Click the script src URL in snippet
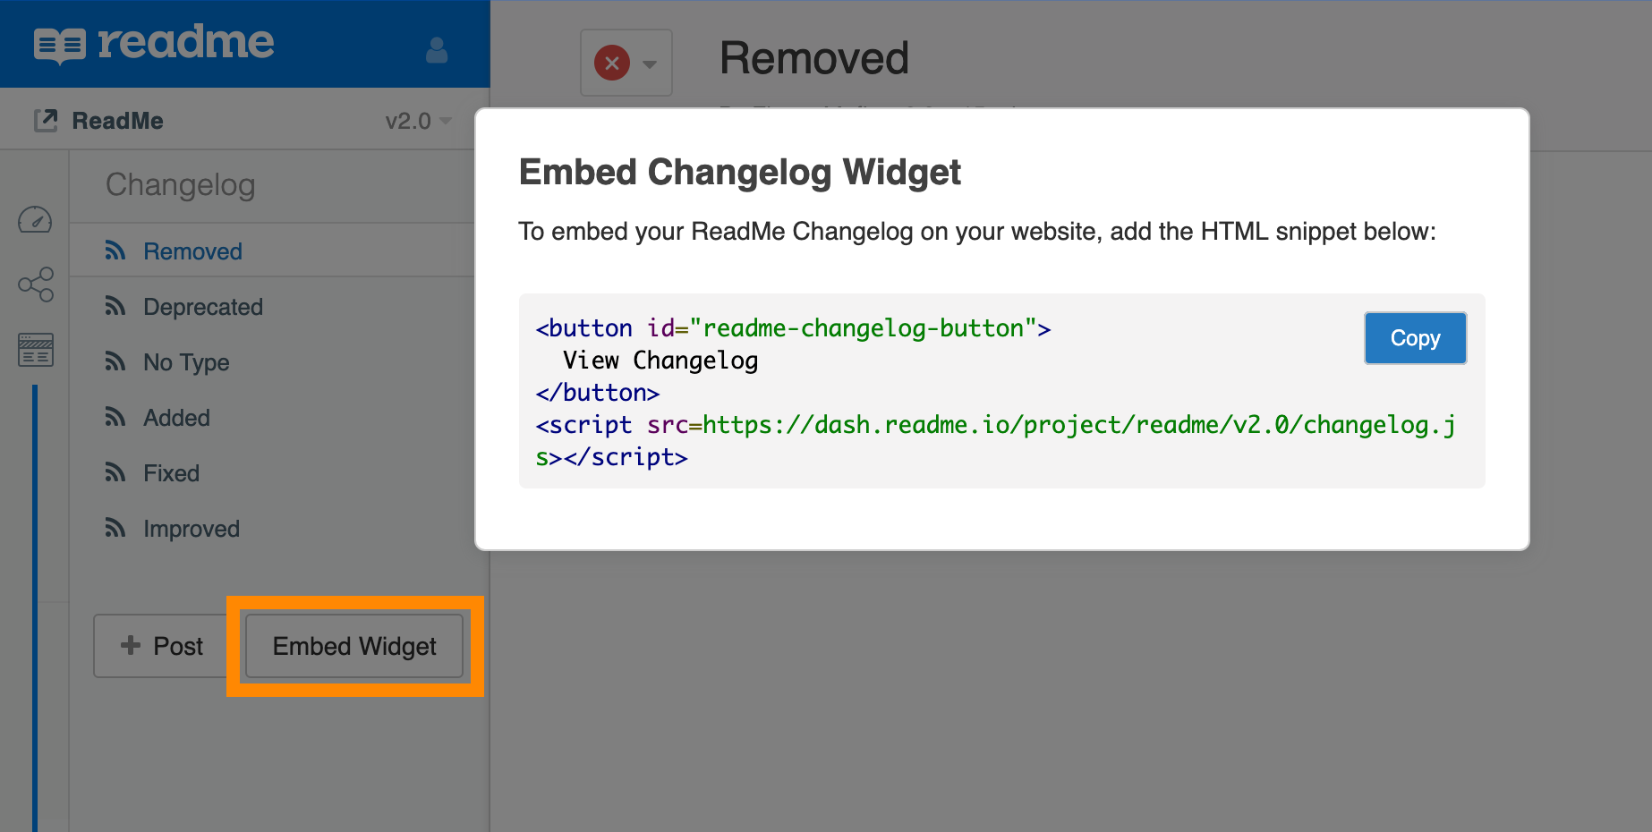Viewport: 1652px width, 832px height. [1078, 425]
